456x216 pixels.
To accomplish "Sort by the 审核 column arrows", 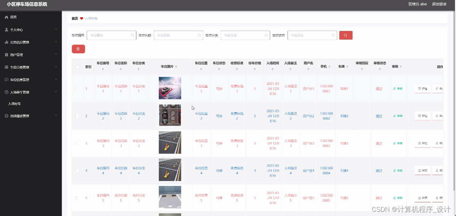I will [401, 67].
